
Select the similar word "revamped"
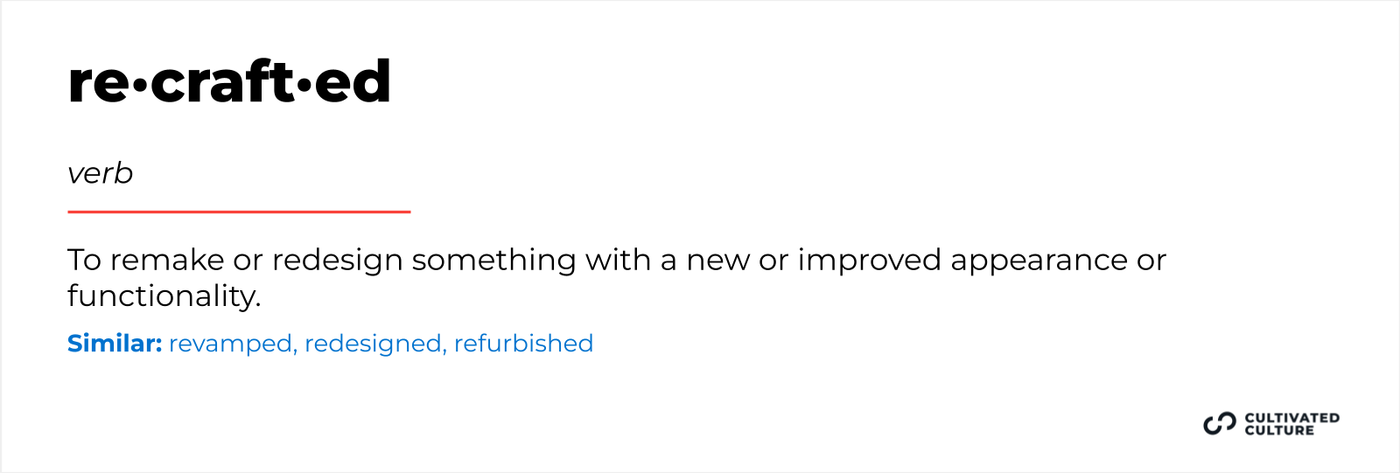pos(231,344)
